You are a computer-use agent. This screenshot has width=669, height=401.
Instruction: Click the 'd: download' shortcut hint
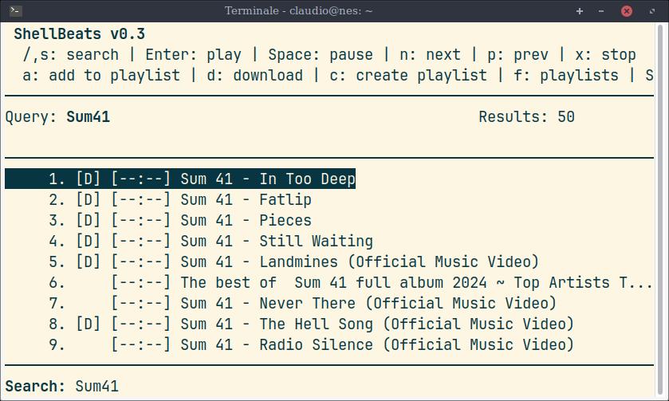(254, 76)
